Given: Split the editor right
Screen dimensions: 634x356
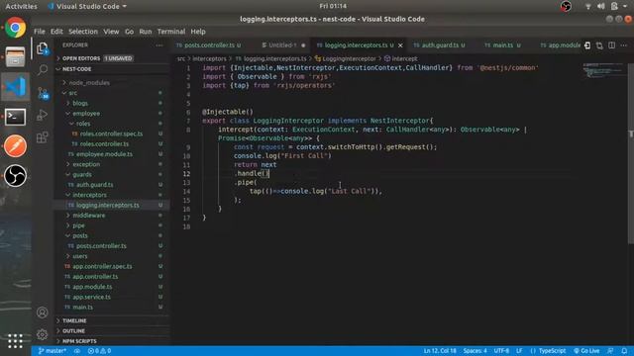Looking at the screenshot, I should point(612,45).
